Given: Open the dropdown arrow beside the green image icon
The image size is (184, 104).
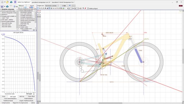Looking at the screenshot, I should (65, 8).
